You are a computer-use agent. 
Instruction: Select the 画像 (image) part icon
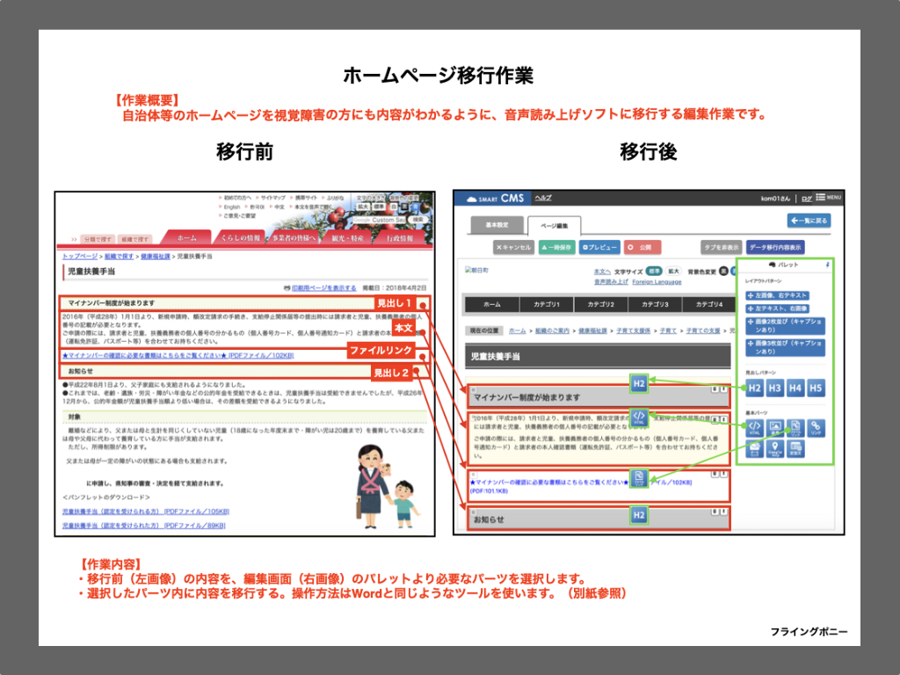pos(775,428)
